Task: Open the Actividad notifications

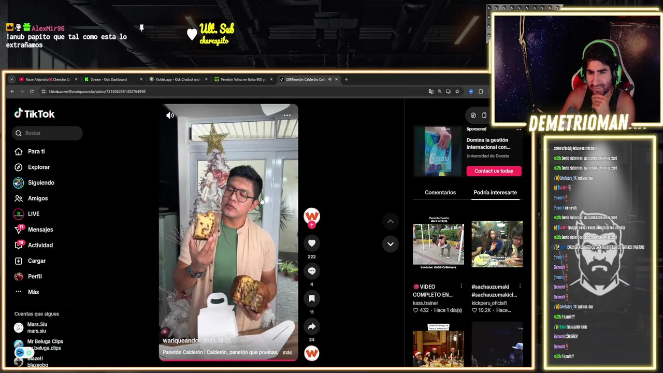Action: pos(40,245)
